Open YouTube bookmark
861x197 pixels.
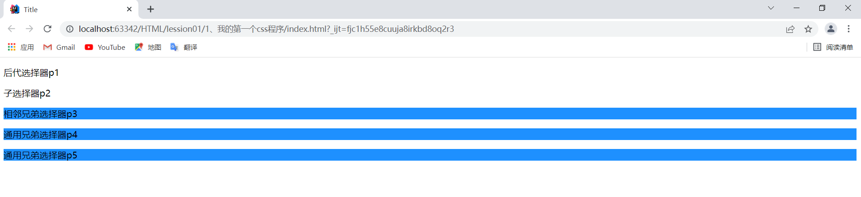pos(105,47)
